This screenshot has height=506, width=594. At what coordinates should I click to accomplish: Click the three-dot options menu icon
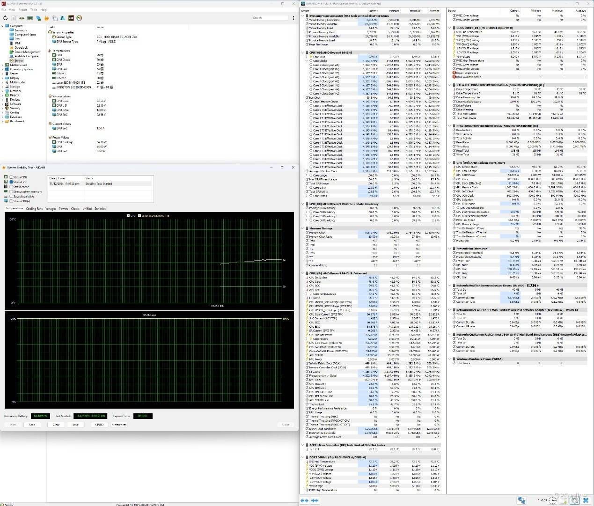(293, 18)
